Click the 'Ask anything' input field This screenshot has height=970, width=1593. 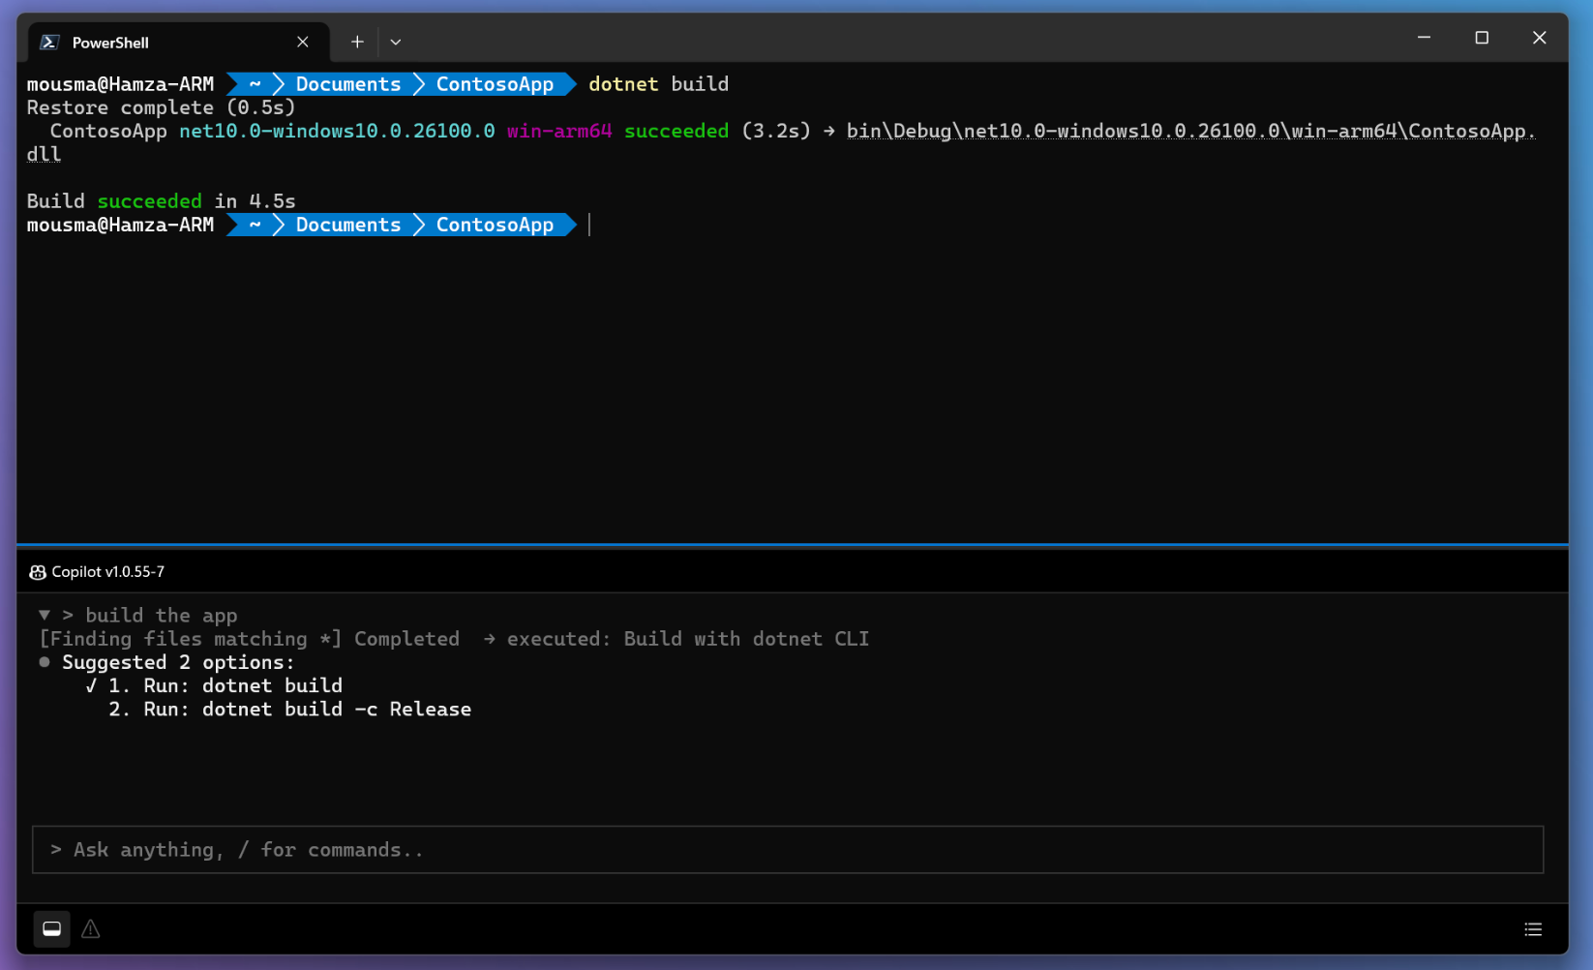[788, 850]
